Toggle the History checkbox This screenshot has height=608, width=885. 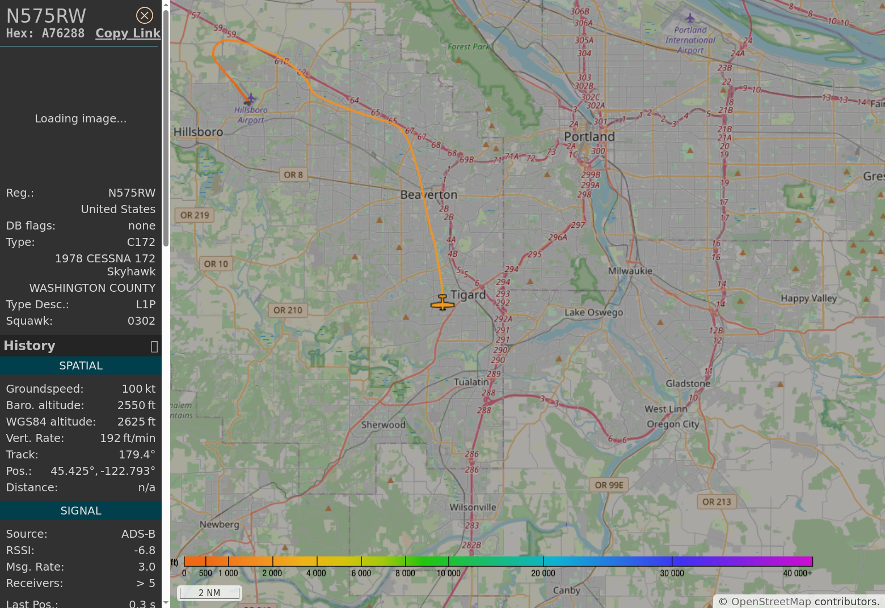[154, 346]
